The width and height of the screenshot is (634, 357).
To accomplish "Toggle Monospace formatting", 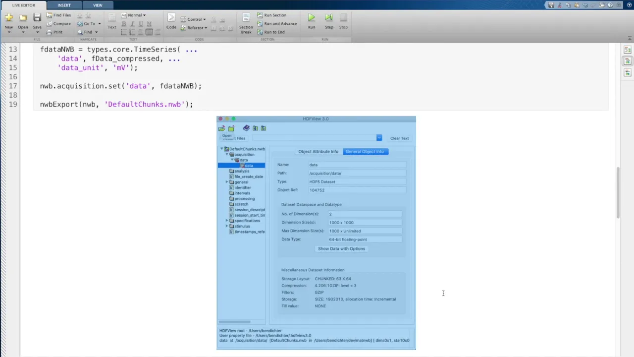I will click(149, 24).
